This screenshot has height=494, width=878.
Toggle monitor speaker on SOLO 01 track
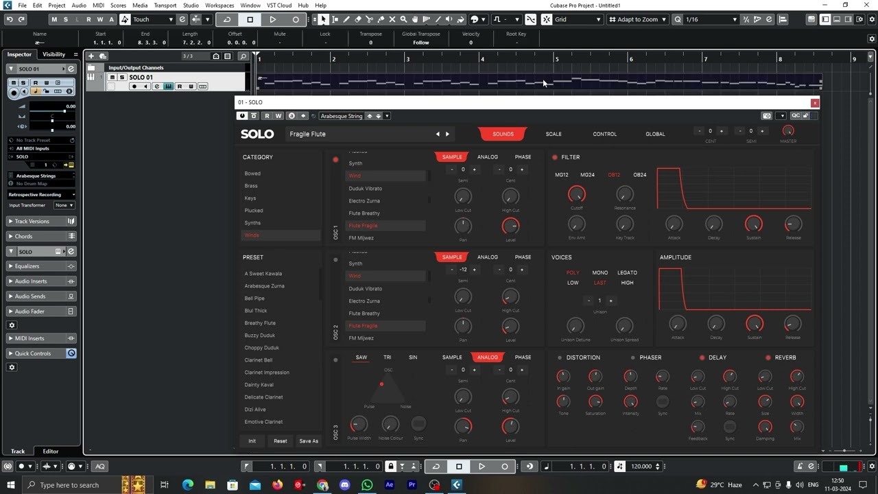point(145,86)
